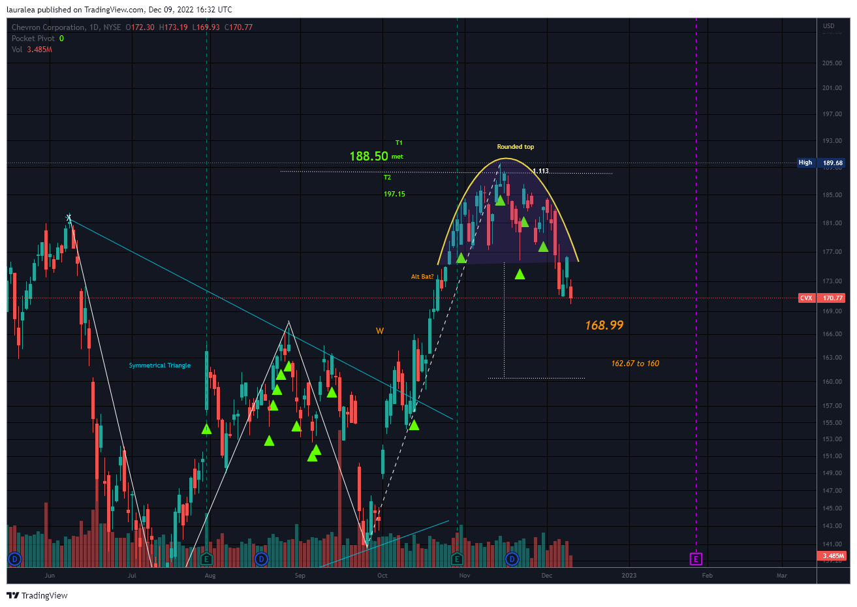The image size is (857, 607).
Task: Click the Oct label on time axis
Action: click(382, 576)
